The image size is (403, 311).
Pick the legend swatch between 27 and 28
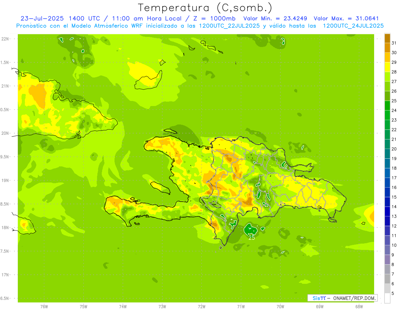pos(387,76)
